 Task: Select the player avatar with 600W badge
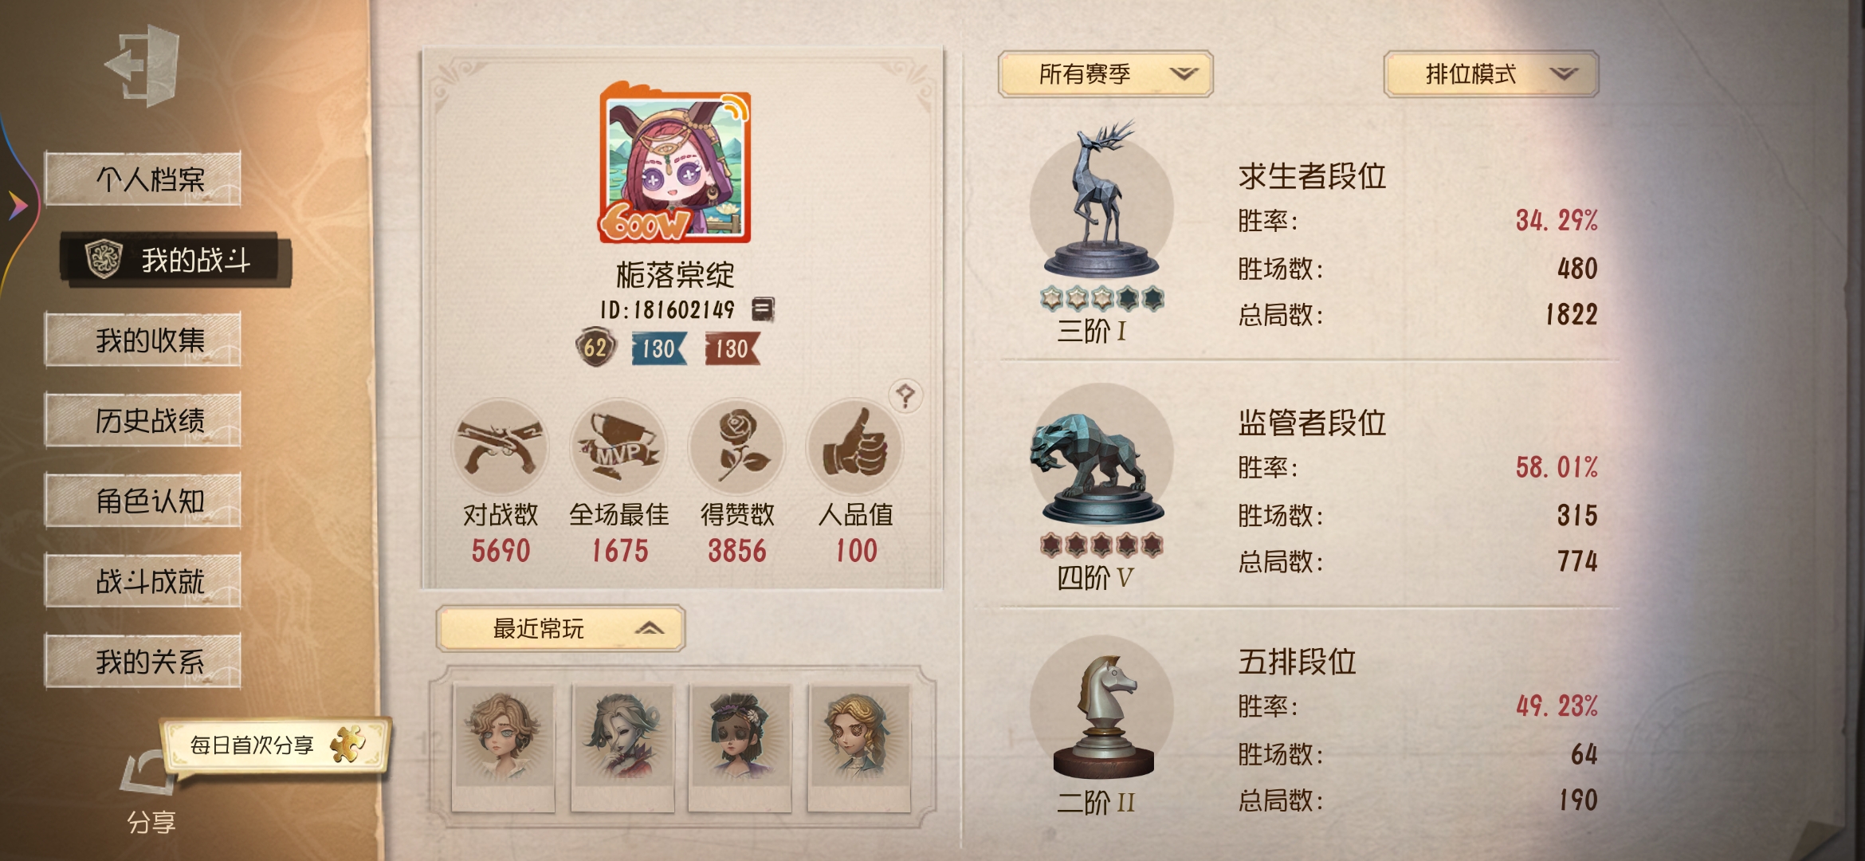(x=675, y=163)
